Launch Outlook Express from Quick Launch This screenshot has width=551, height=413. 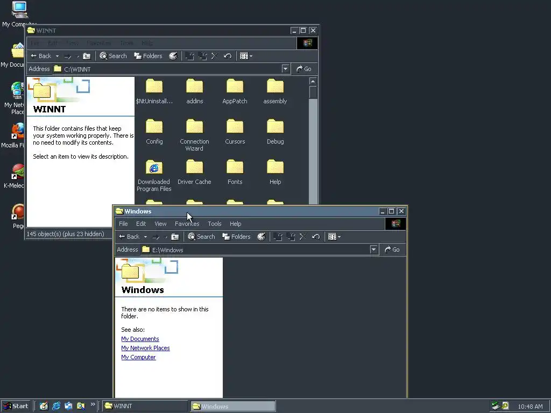[68, 406]
